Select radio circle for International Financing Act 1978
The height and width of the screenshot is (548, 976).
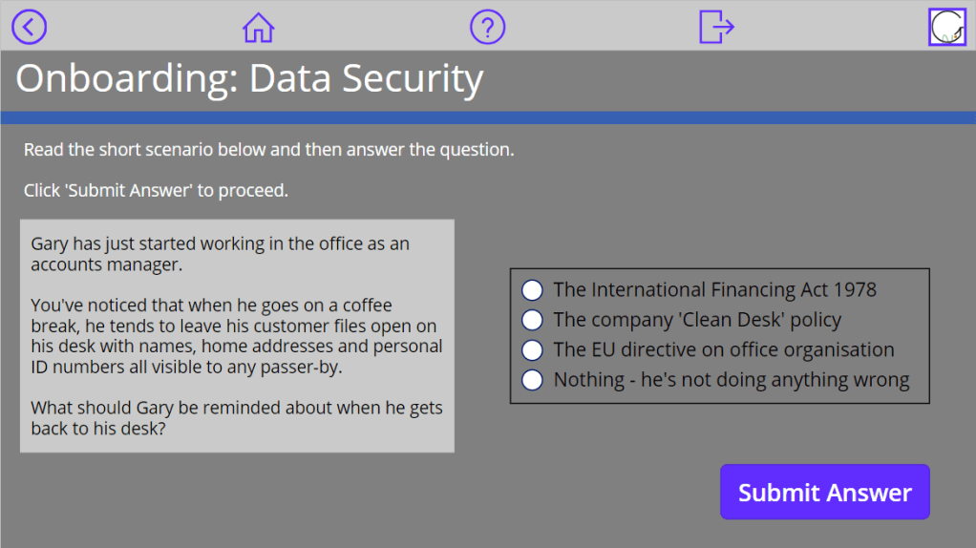coord(532,289)
